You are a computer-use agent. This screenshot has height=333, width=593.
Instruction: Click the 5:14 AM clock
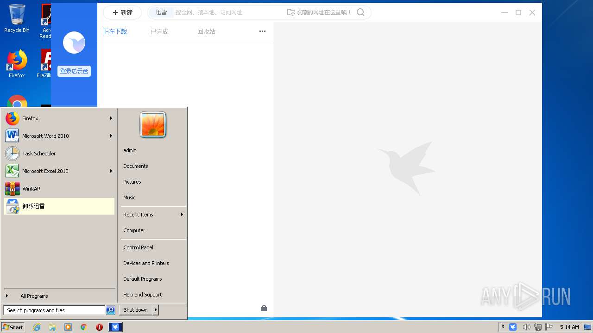click(x=569, y=327)
